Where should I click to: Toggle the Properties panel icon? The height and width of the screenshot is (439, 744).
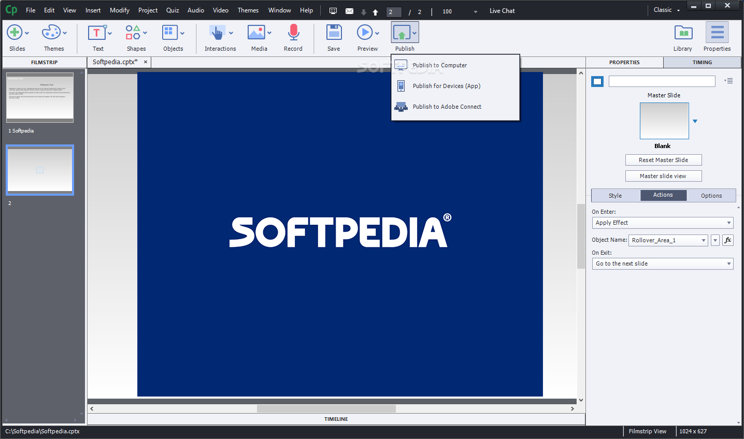coord(717,32)
